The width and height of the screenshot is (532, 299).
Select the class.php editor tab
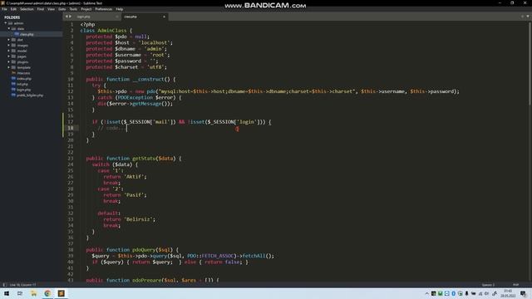pyautogui.click(x=131, y=17)
